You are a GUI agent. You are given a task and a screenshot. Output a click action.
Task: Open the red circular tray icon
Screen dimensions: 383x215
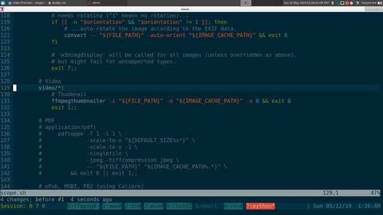(347, 3)
